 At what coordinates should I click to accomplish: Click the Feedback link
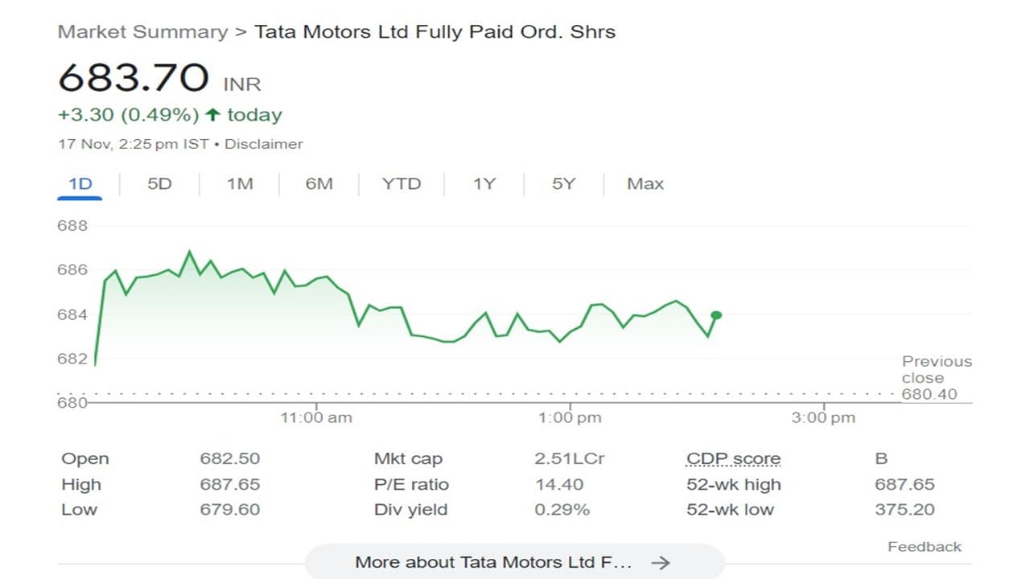925,547
